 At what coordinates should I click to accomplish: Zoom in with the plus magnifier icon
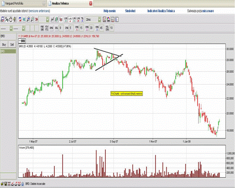28,20
